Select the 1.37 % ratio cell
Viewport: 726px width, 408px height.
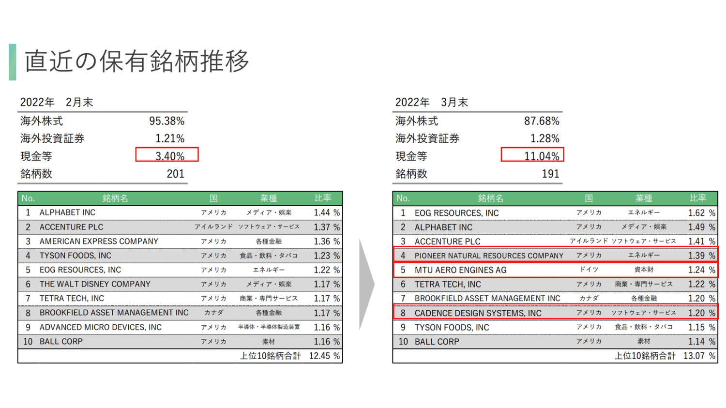point(327,227)
